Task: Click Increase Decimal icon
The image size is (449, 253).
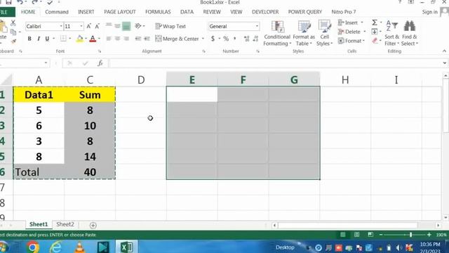Action: pyautogui.click(x=246, y=39)
